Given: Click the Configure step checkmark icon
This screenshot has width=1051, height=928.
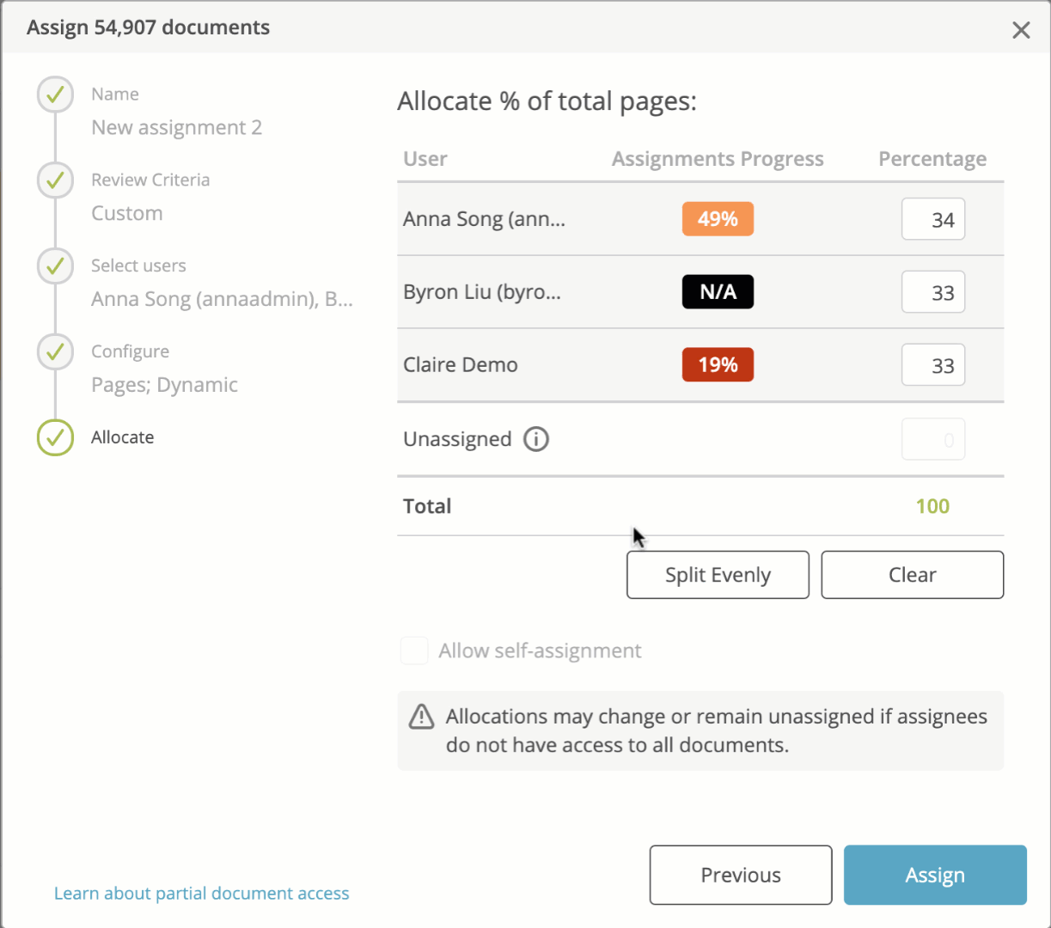Looking at the screenshot, I should (55, 351).
